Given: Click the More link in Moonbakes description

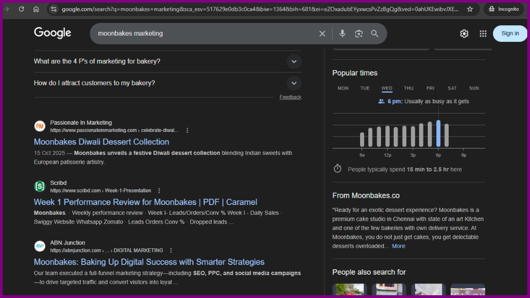Looking at the screenshot, I should (399, 246).
